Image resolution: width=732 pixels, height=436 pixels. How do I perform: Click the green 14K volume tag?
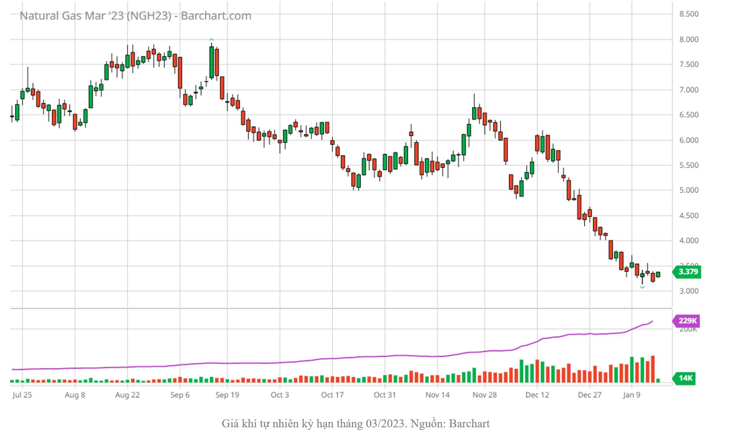[x=685, y=378]
